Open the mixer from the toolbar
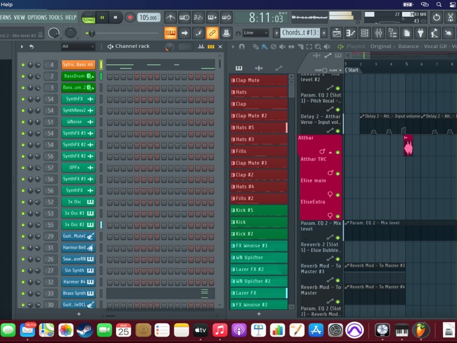Image resolution: width=457 pixels, height=343 pixels. 379,33
